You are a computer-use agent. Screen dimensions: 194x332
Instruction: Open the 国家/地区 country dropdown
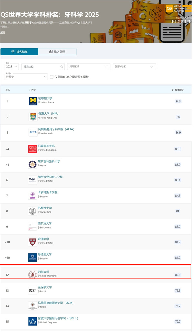pyautogui.click(x=134, y=67)
